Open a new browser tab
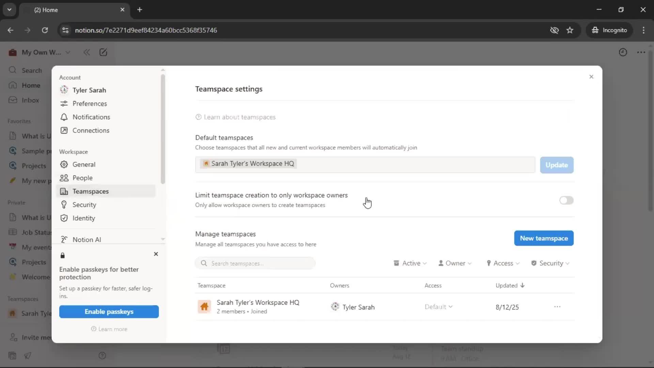 coord(140,10)
